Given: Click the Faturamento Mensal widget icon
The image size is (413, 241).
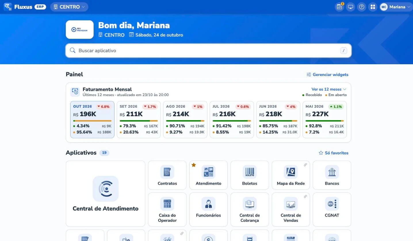Looking at the screenshot, I should point(75,92).
